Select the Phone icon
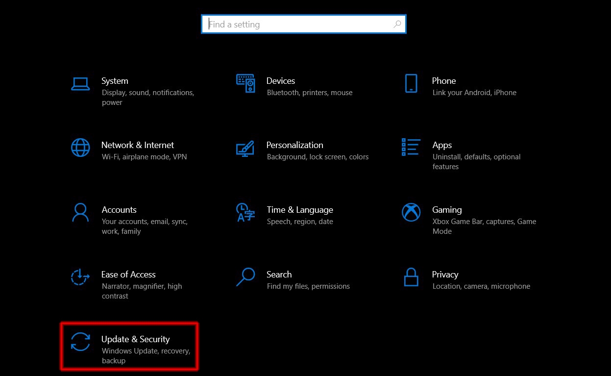This screenshot has height=376, width=611. [411, 83]
